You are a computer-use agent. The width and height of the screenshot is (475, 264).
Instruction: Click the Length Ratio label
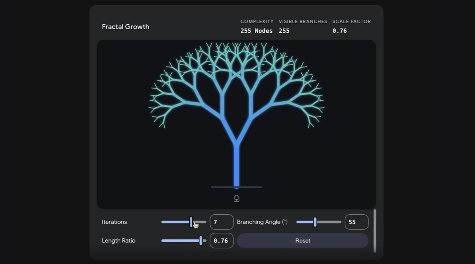pyautogui.click(x=118, y=240)
